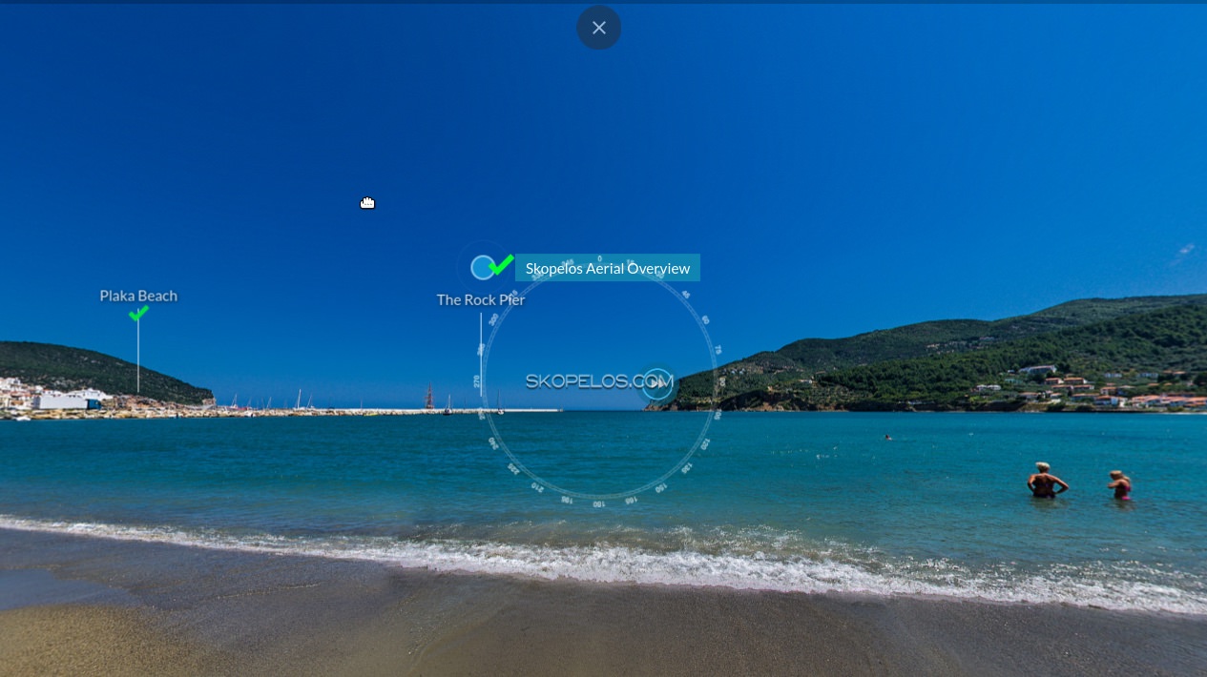Click the 0 degree mark on compass ring

coord(599,259)
